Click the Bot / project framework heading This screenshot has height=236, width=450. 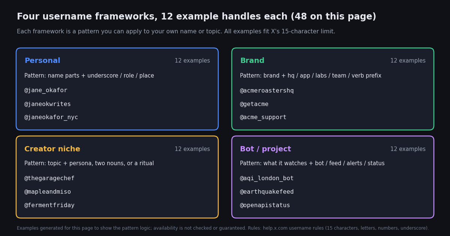click(x=265, y=149)
